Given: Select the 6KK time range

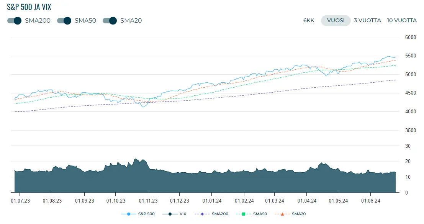Looking at the screenshot, I should (x=309, y=21).
